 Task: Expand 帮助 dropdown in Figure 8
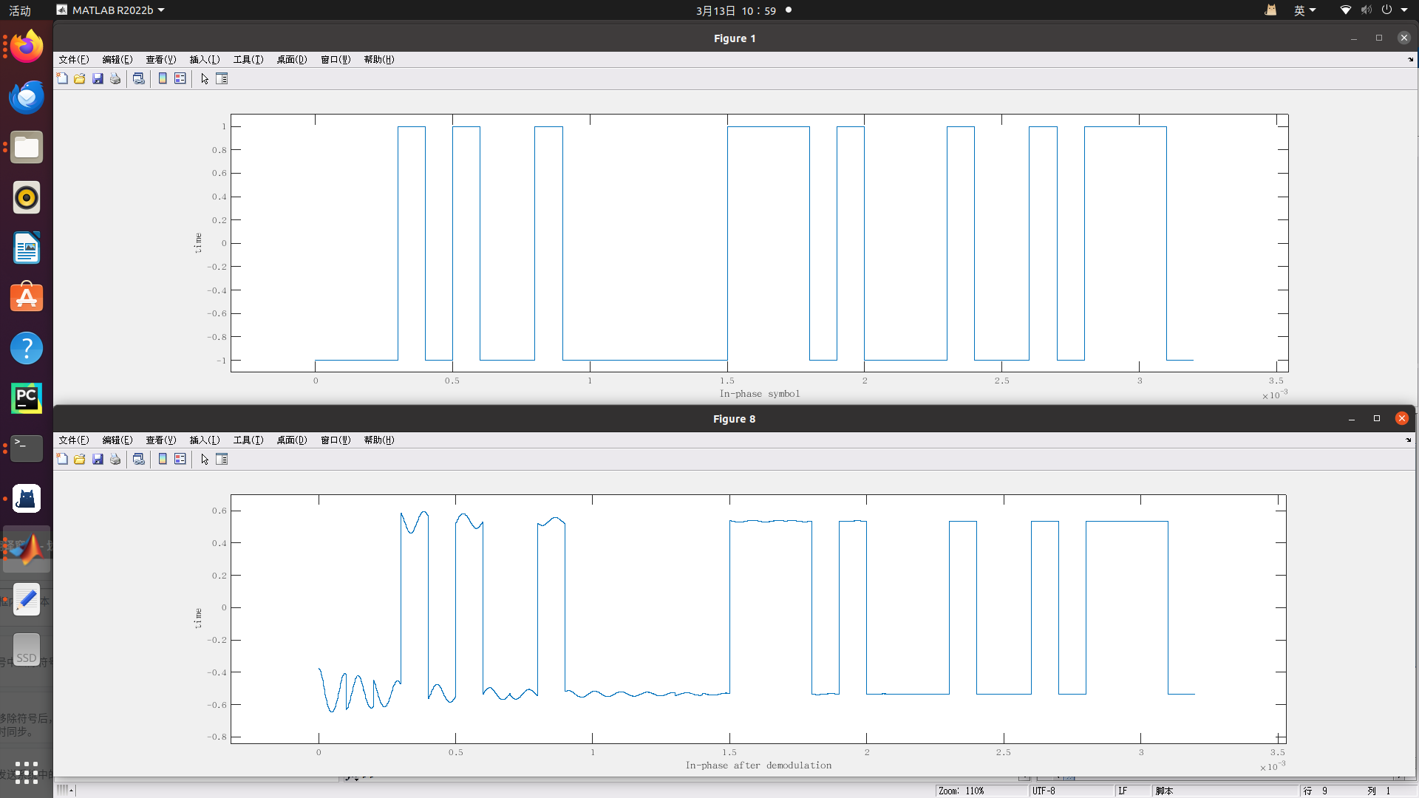click(x=378, y=440)
